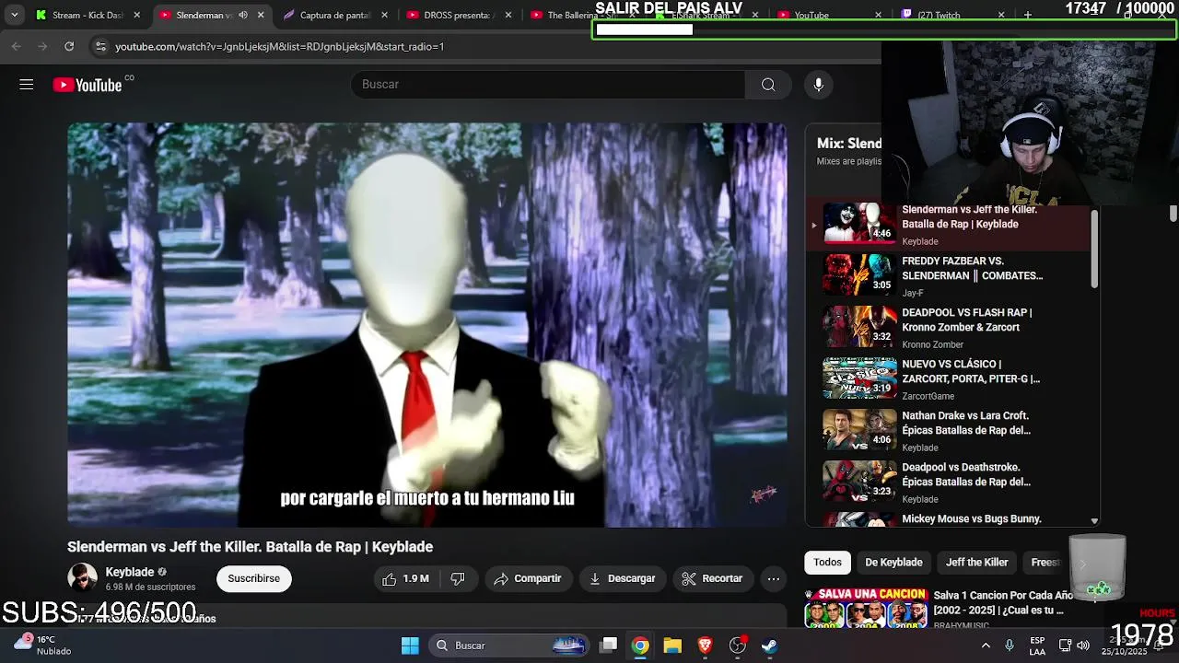This screenshot has height=663, width=1179.
Task: Go forward with the browser arrow
Action: (x=42, y=46)
